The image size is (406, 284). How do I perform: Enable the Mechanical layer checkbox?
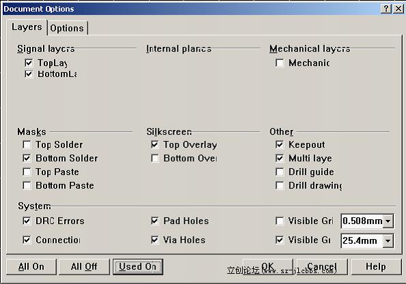[280, 63]
